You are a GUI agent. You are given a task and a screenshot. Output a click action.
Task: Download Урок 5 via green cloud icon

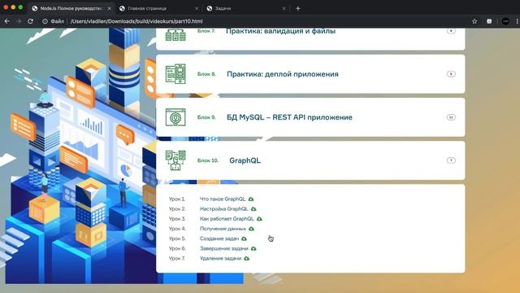click(244, 238)
